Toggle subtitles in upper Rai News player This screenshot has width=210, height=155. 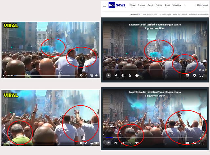click(x=187, y=75)
